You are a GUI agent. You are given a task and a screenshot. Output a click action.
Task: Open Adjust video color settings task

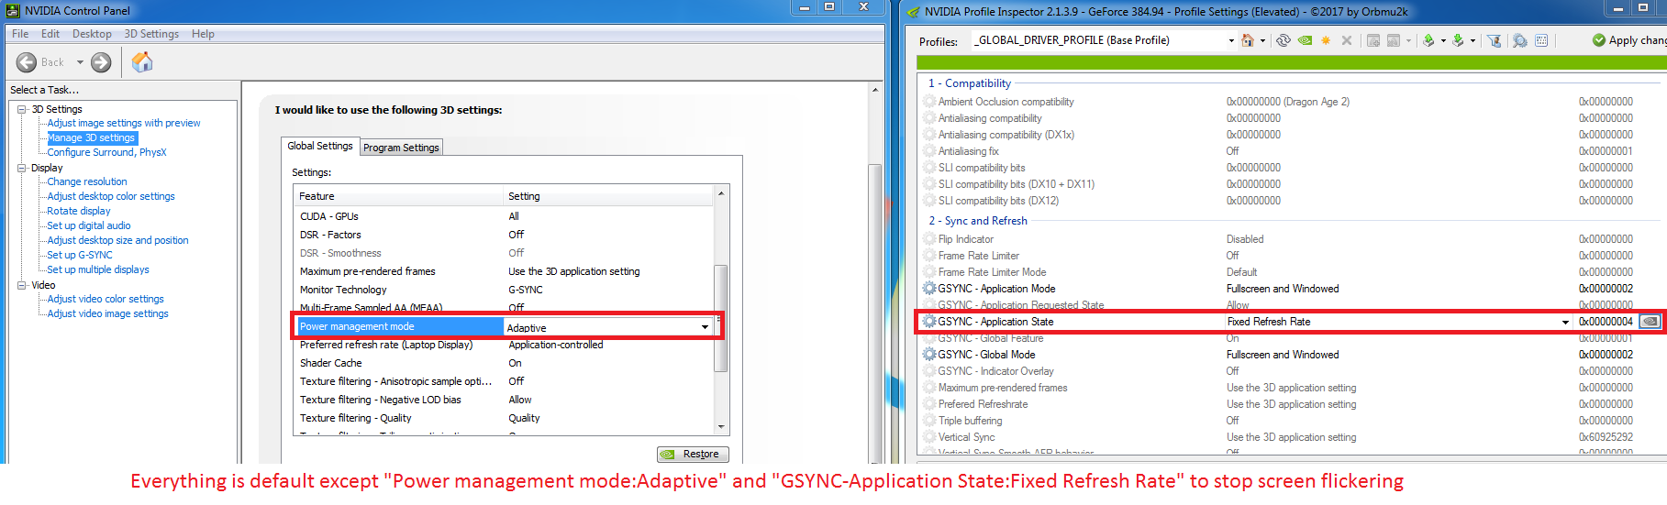(106, 299)
